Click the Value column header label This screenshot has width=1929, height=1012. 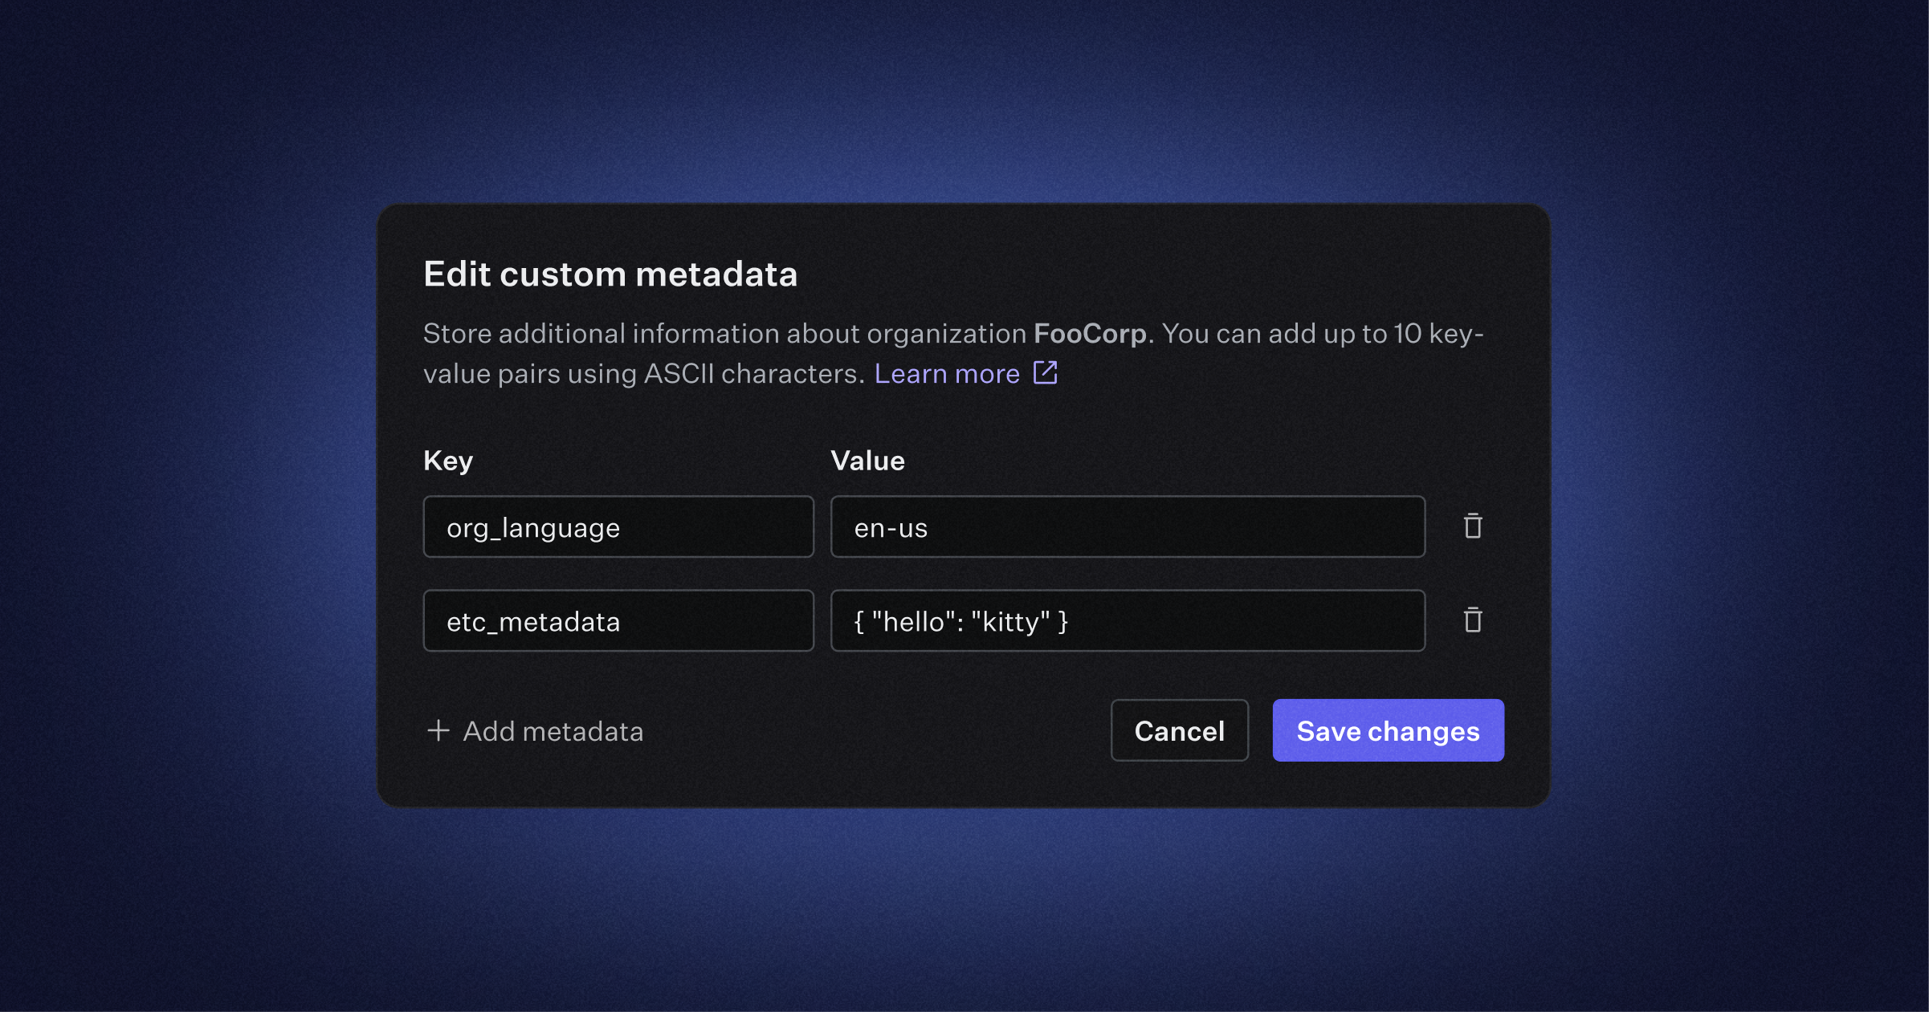point(867,460)
